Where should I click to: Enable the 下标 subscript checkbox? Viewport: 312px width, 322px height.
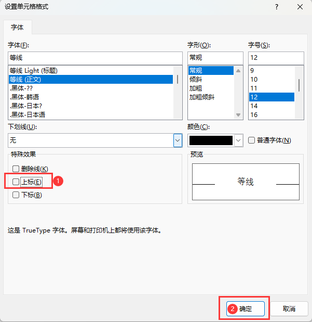point(16,195)
